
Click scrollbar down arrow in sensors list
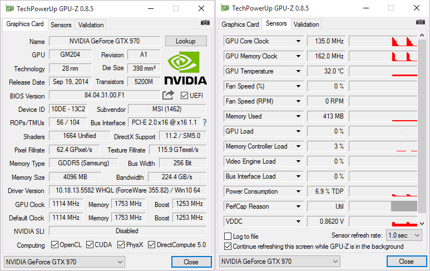click(422, 224)
